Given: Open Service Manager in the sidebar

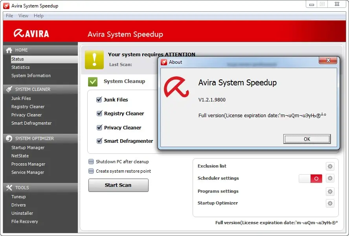Looking at the screenshot, I should 28,172.
